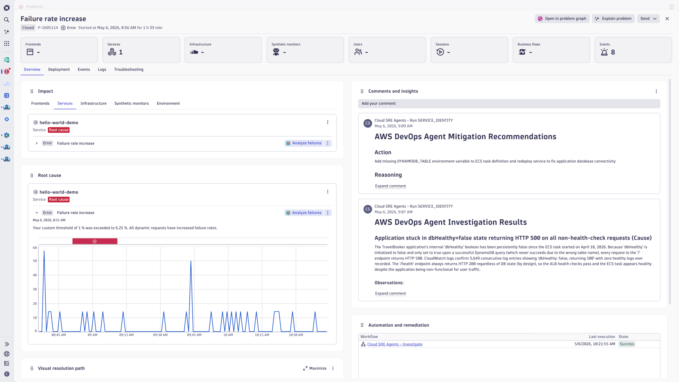This screenshot has width=679, height=382.
Task: Open the Send dropdown
Action: pyautogui.click(x=648, y=19)
